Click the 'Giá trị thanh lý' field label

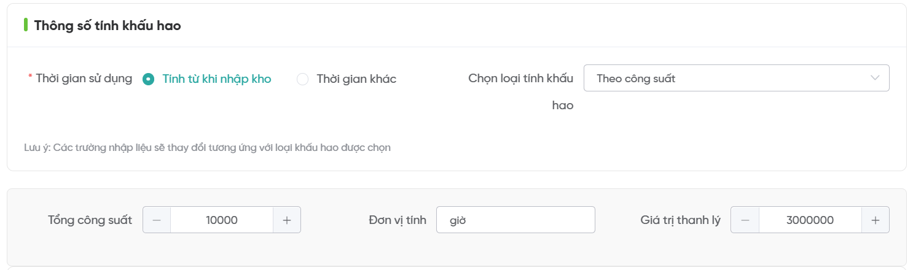click(x=680, y=220)
